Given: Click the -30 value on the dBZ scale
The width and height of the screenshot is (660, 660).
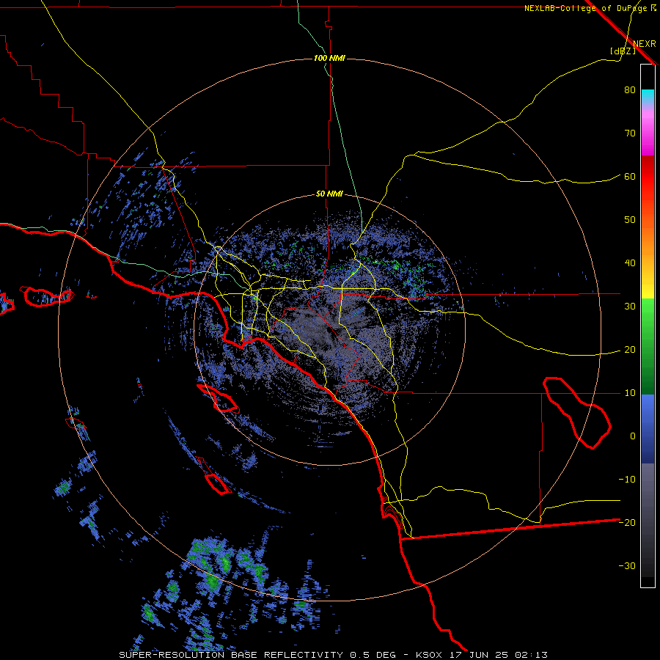Looking at the screenshot, I should pos(627,565).
